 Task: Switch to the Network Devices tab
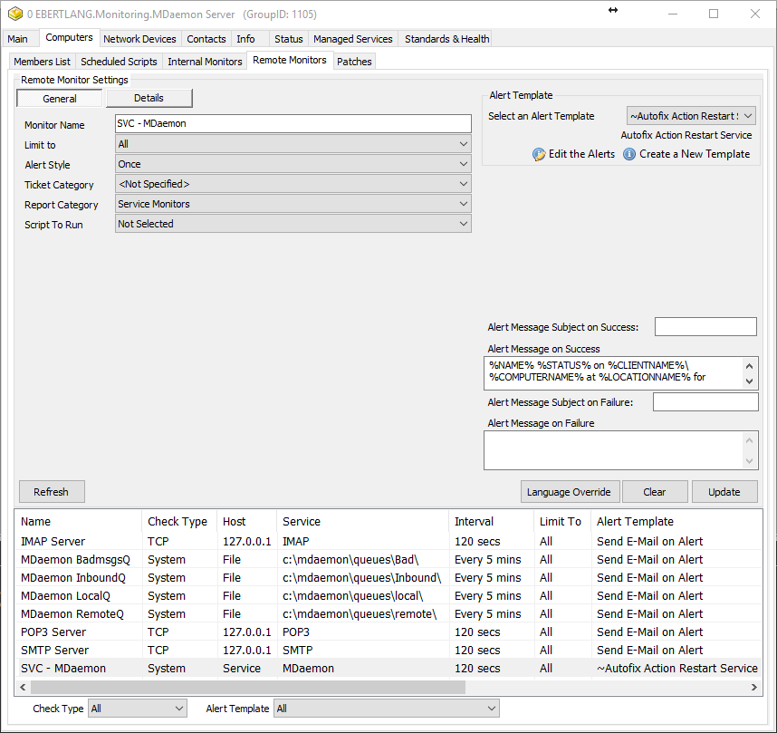pyautogui.click(x=140, y=39)
